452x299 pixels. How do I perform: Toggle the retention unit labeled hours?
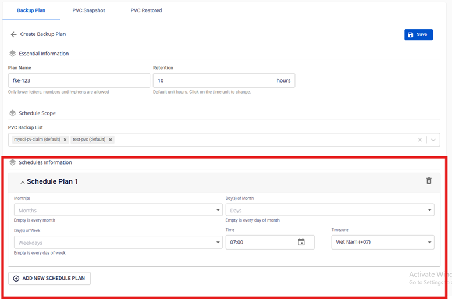tap(283, 80)
